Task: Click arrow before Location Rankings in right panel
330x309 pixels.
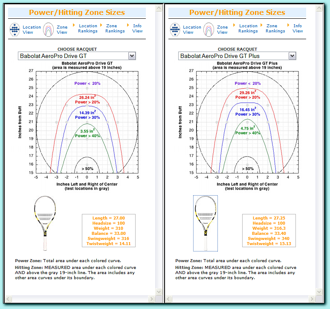Action: click(234, 25)
